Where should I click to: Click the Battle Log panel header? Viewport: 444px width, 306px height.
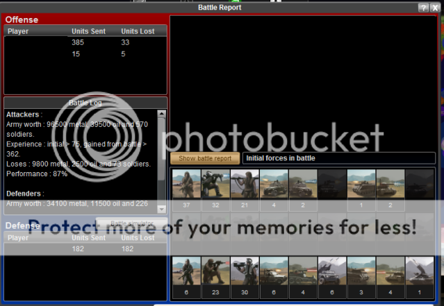85,103
